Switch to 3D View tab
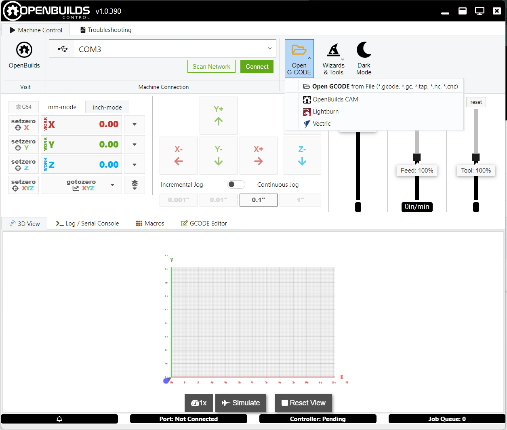 tap(25, 223)
